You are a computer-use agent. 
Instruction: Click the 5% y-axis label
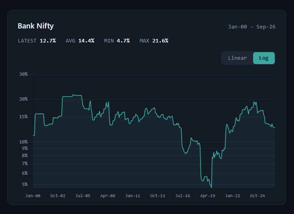pyautogui.click(x=25, y=184)
